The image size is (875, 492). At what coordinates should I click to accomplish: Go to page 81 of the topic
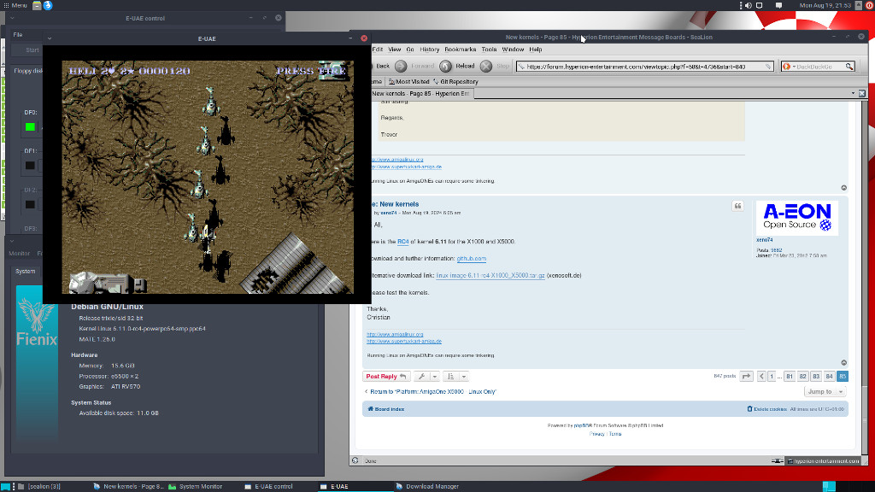[x=789, y=377]
